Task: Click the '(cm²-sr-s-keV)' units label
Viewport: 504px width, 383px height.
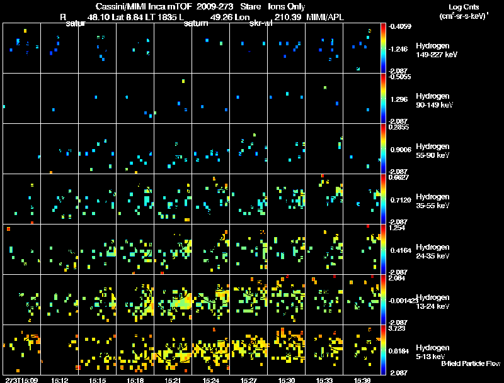Action: [464, 16]
